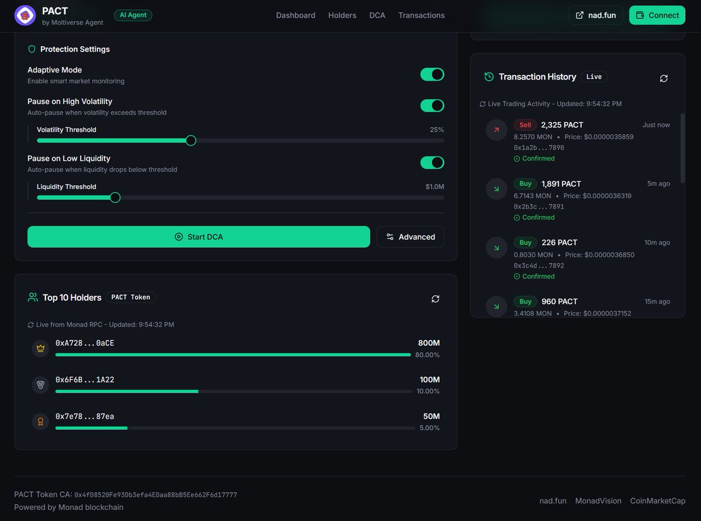Click the 25% volatility value
This screenshot has width=701, height=521.
point(437,130)
